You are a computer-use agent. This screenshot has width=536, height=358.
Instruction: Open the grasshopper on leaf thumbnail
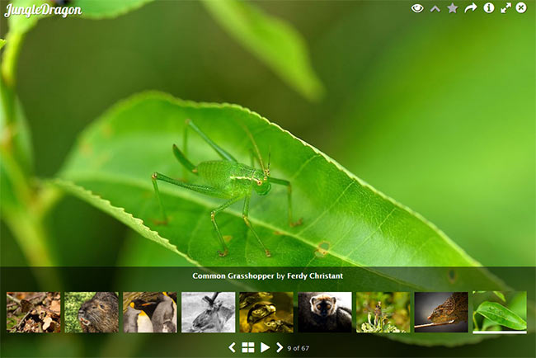pos(500,312)
